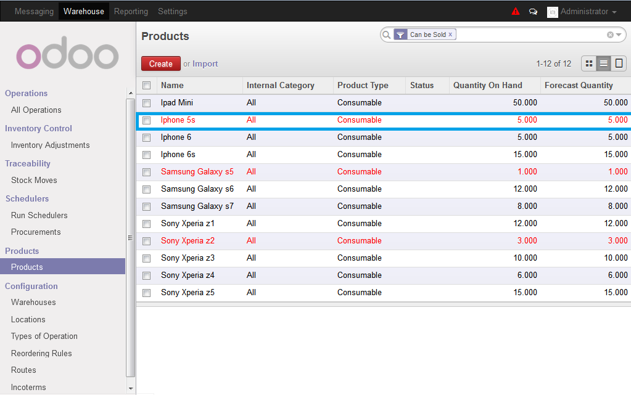Open Incoterms configuration

point(28,388)
